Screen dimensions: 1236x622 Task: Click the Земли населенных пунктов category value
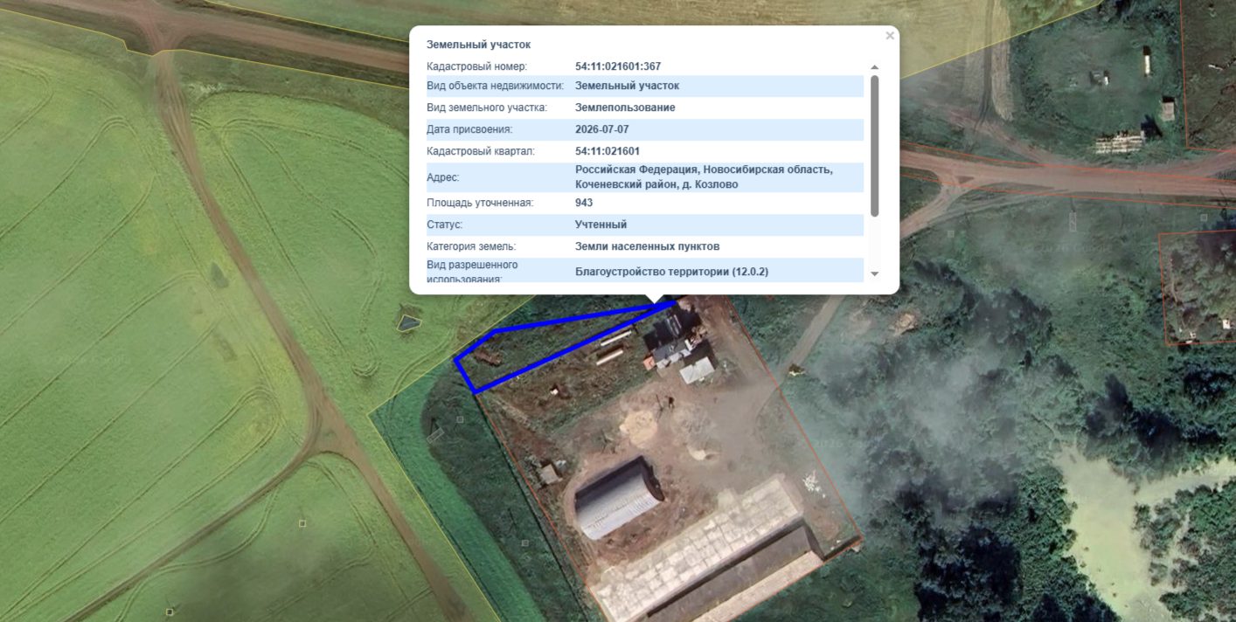click(x=648, y=246)
